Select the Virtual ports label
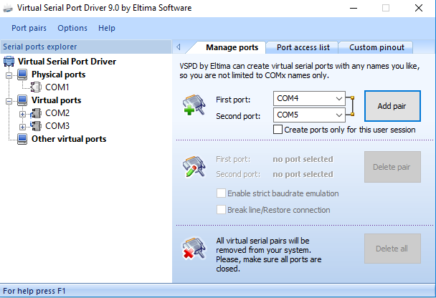This screenshot has width=436, height=298. tap(56, 100)
